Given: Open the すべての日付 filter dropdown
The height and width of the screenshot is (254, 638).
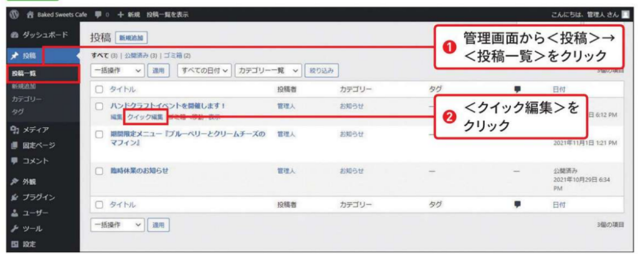Looking at the screenshot, I should coord(205,71).
